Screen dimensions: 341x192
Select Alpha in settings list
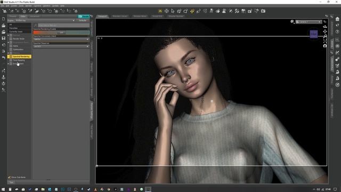15,46
